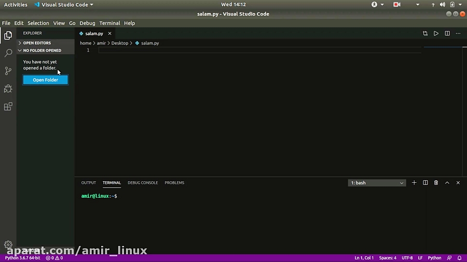Screen dimensions: 467x262
Task: Kill terminal with trash icon
Action: point(436,183)
